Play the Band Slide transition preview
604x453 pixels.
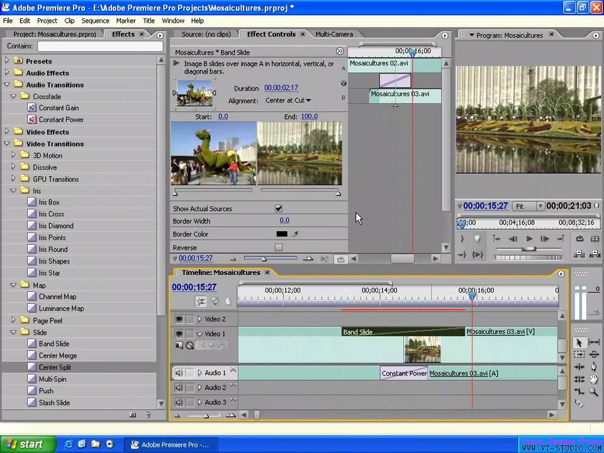point(176,63)
